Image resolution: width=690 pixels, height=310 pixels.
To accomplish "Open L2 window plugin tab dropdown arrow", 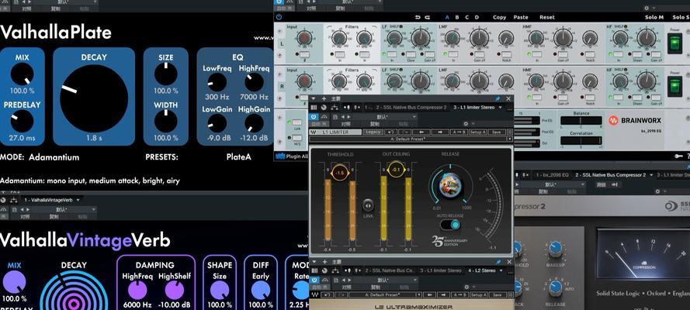I will 501,270.
